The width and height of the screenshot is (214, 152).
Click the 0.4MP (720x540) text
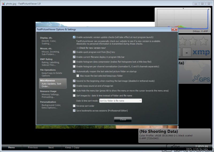(149, 138)
